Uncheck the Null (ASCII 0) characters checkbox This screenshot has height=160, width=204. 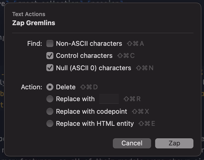pos(50,68)
